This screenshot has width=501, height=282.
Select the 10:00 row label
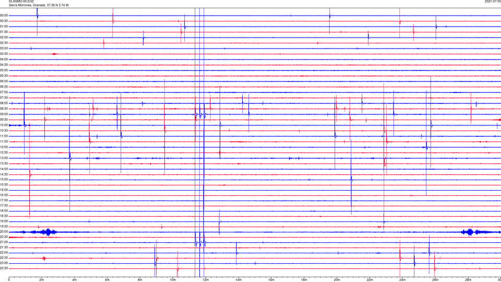(x=4, y=125)
